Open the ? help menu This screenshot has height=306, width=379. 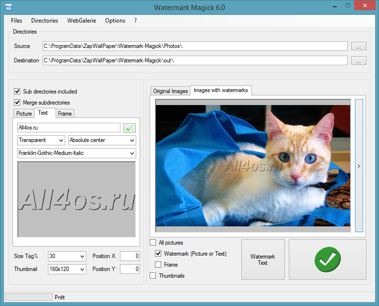click(x=136, y=21)
